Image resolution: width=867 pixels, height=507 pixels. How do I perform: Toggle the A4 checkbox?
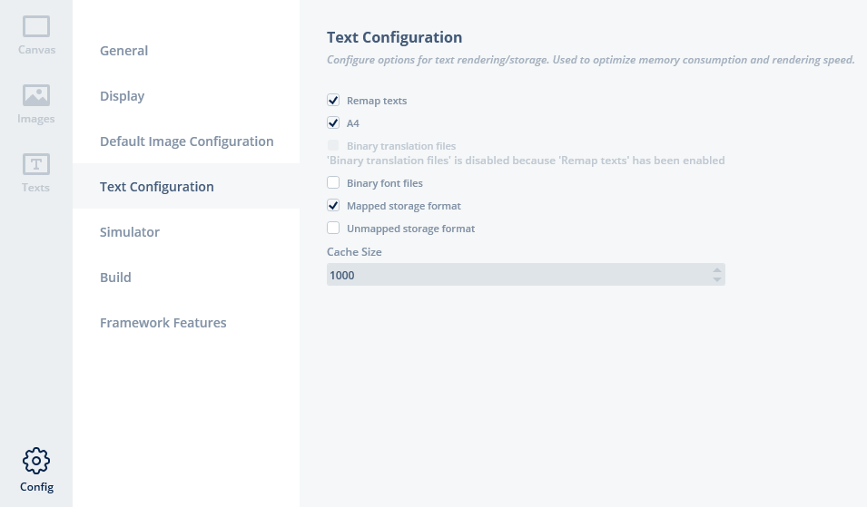(x=333, y=123)
